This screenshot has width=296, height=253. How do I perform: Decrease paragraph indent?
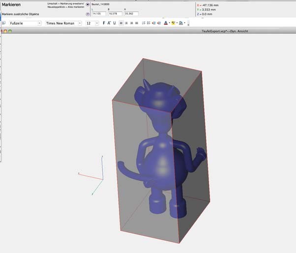(x=154, y=23)
